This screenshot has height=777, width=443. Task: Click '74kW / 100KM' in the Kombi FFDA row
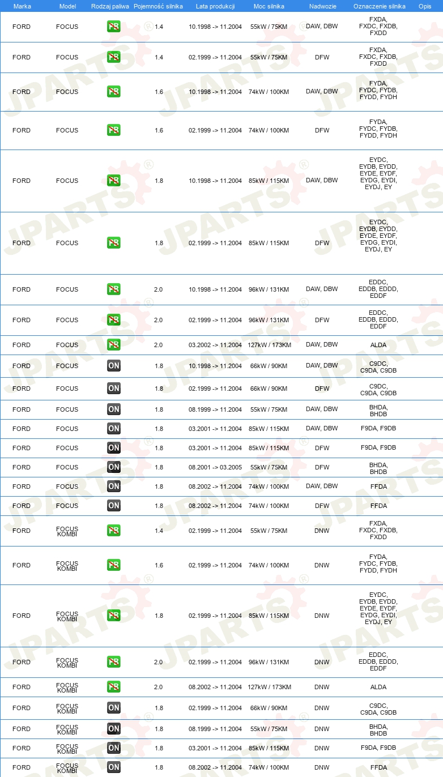coord(269,767)
